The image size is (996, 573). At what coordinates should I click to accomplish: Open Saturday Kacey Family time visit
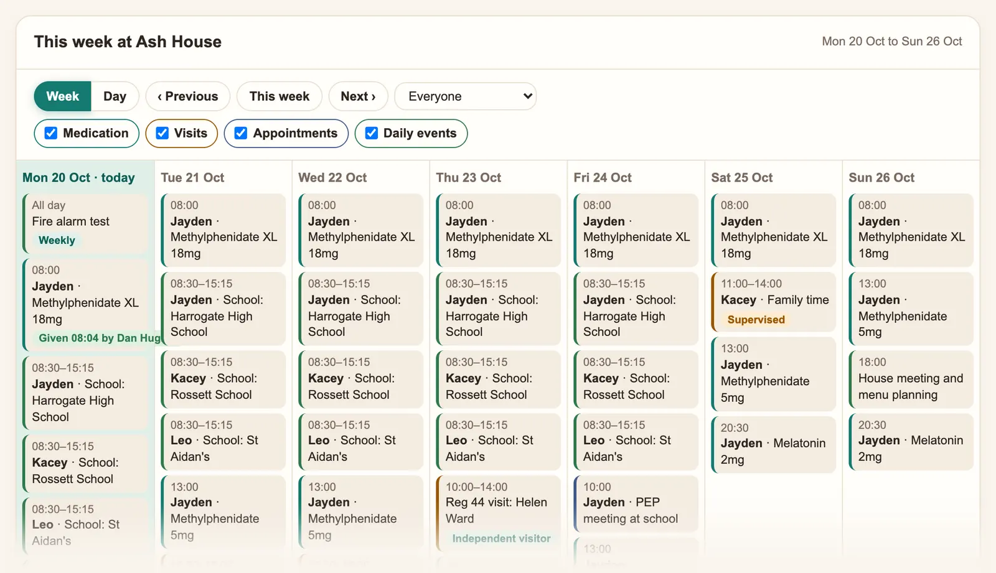pos(774,302)
